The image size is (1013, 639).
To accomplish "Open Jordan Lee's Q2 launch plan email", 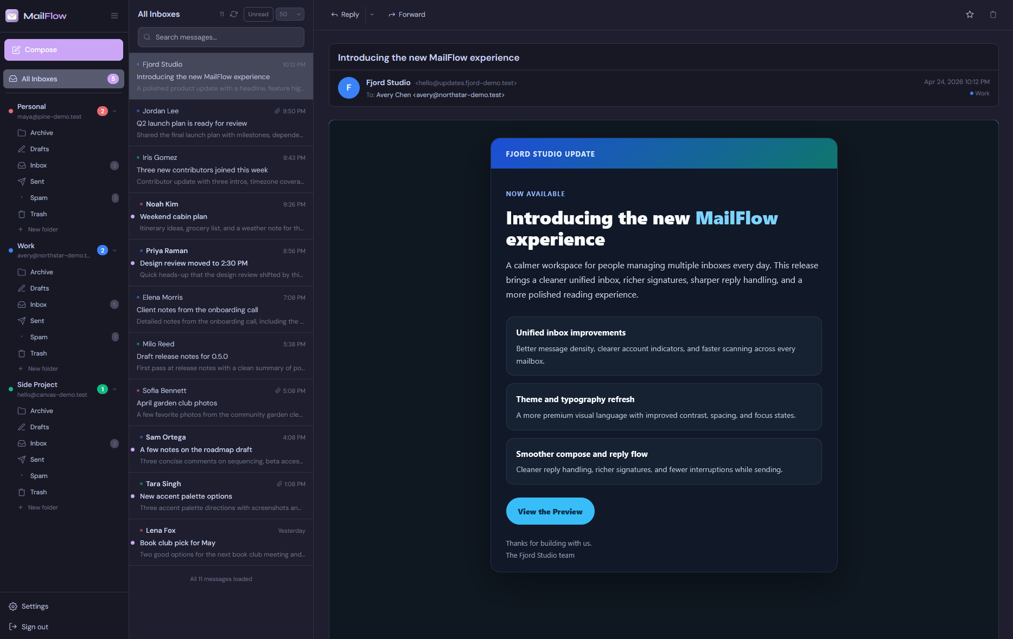I will 221,123.
